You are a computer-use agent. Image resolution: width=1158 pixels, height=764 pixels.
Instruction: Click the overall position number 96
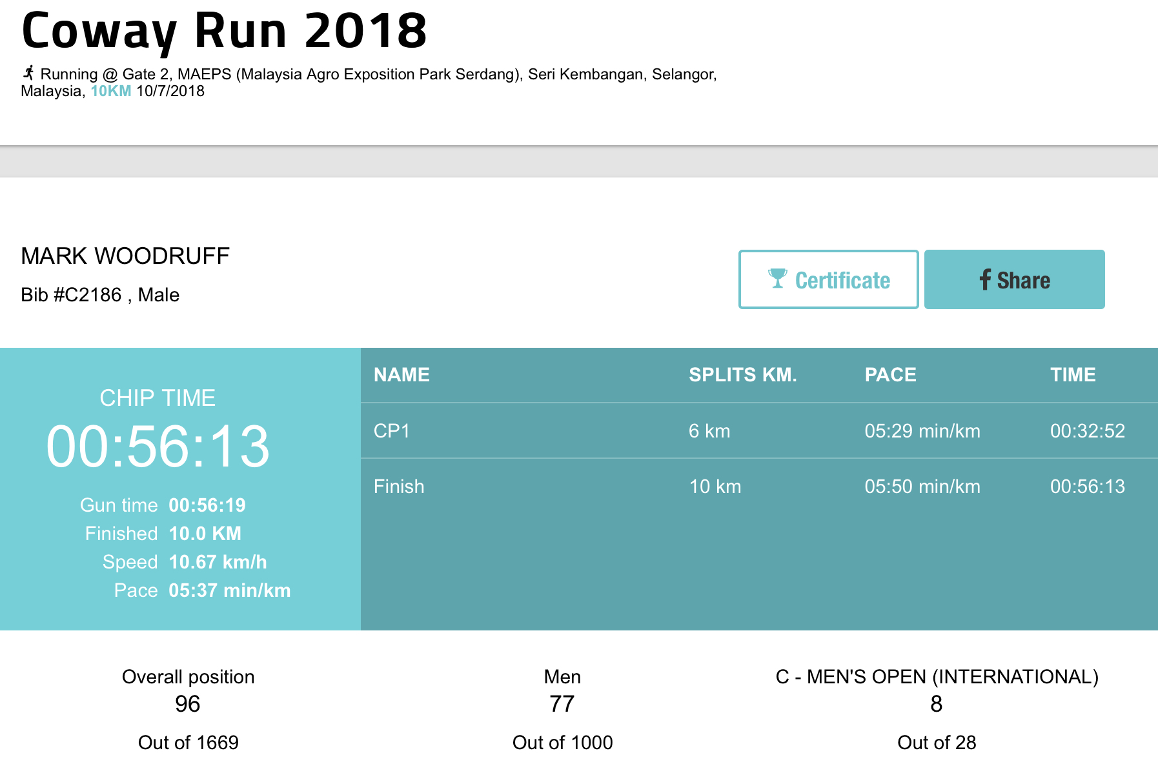point(188,704)
